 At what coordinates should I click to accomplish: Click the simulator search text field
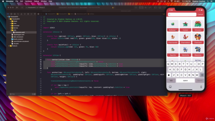coord(182,14)
